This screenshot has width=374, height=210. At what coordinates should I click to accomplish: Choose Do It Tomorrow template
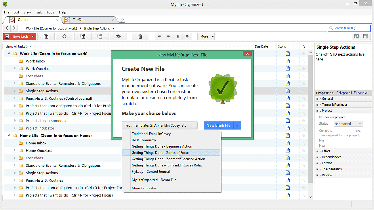pyautogui.click(x=171, y=140)
